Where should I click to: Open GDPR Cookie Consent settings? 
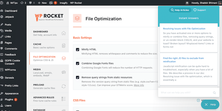point(12,62)
